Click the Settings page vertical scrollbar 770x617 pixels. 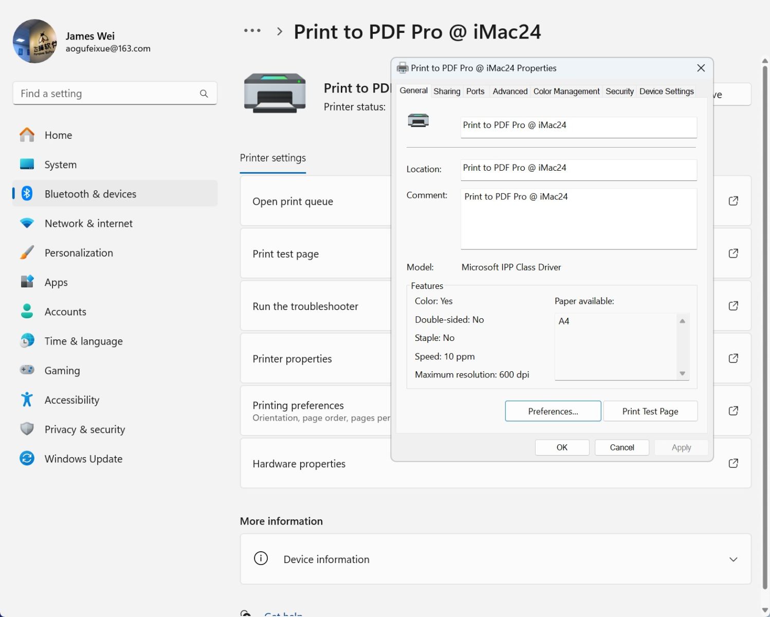click(765, 327)
